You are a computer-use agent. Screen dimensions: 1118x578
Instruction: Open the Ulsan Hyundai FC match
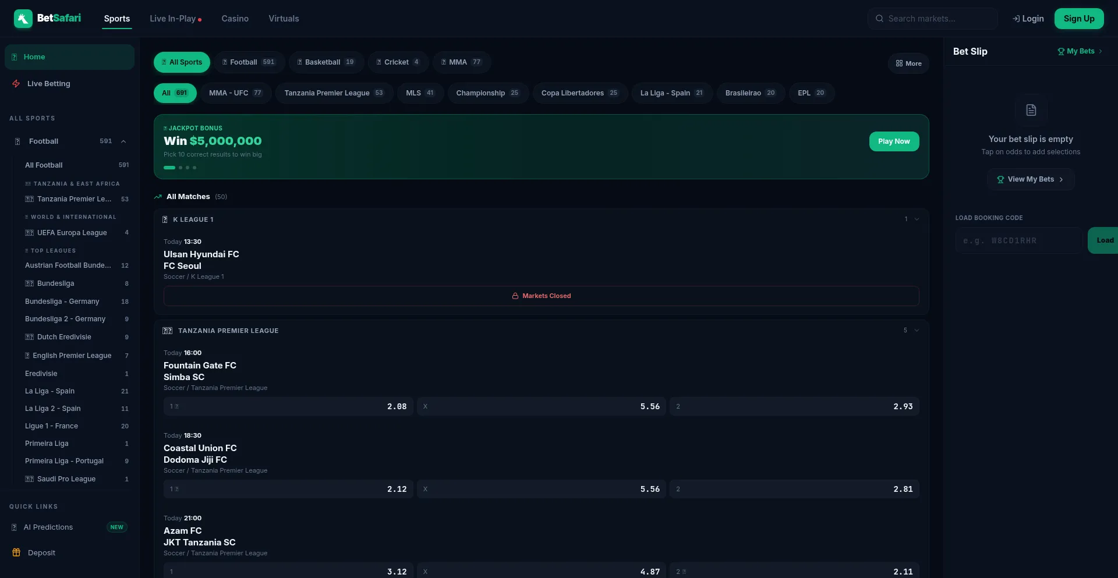201,260
